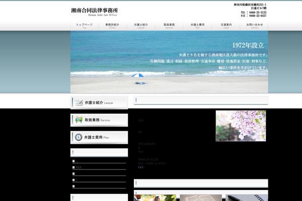
Task: Click the FAX 0466-22-6557 text in header
Action: click(254, 16)
